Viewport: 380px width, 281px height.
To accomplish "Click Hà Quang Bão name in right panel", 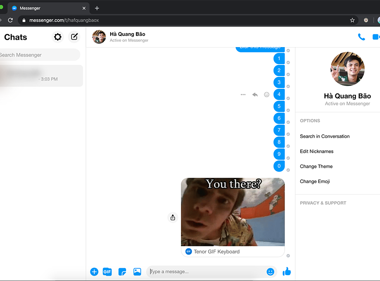I will pos(347,96).
